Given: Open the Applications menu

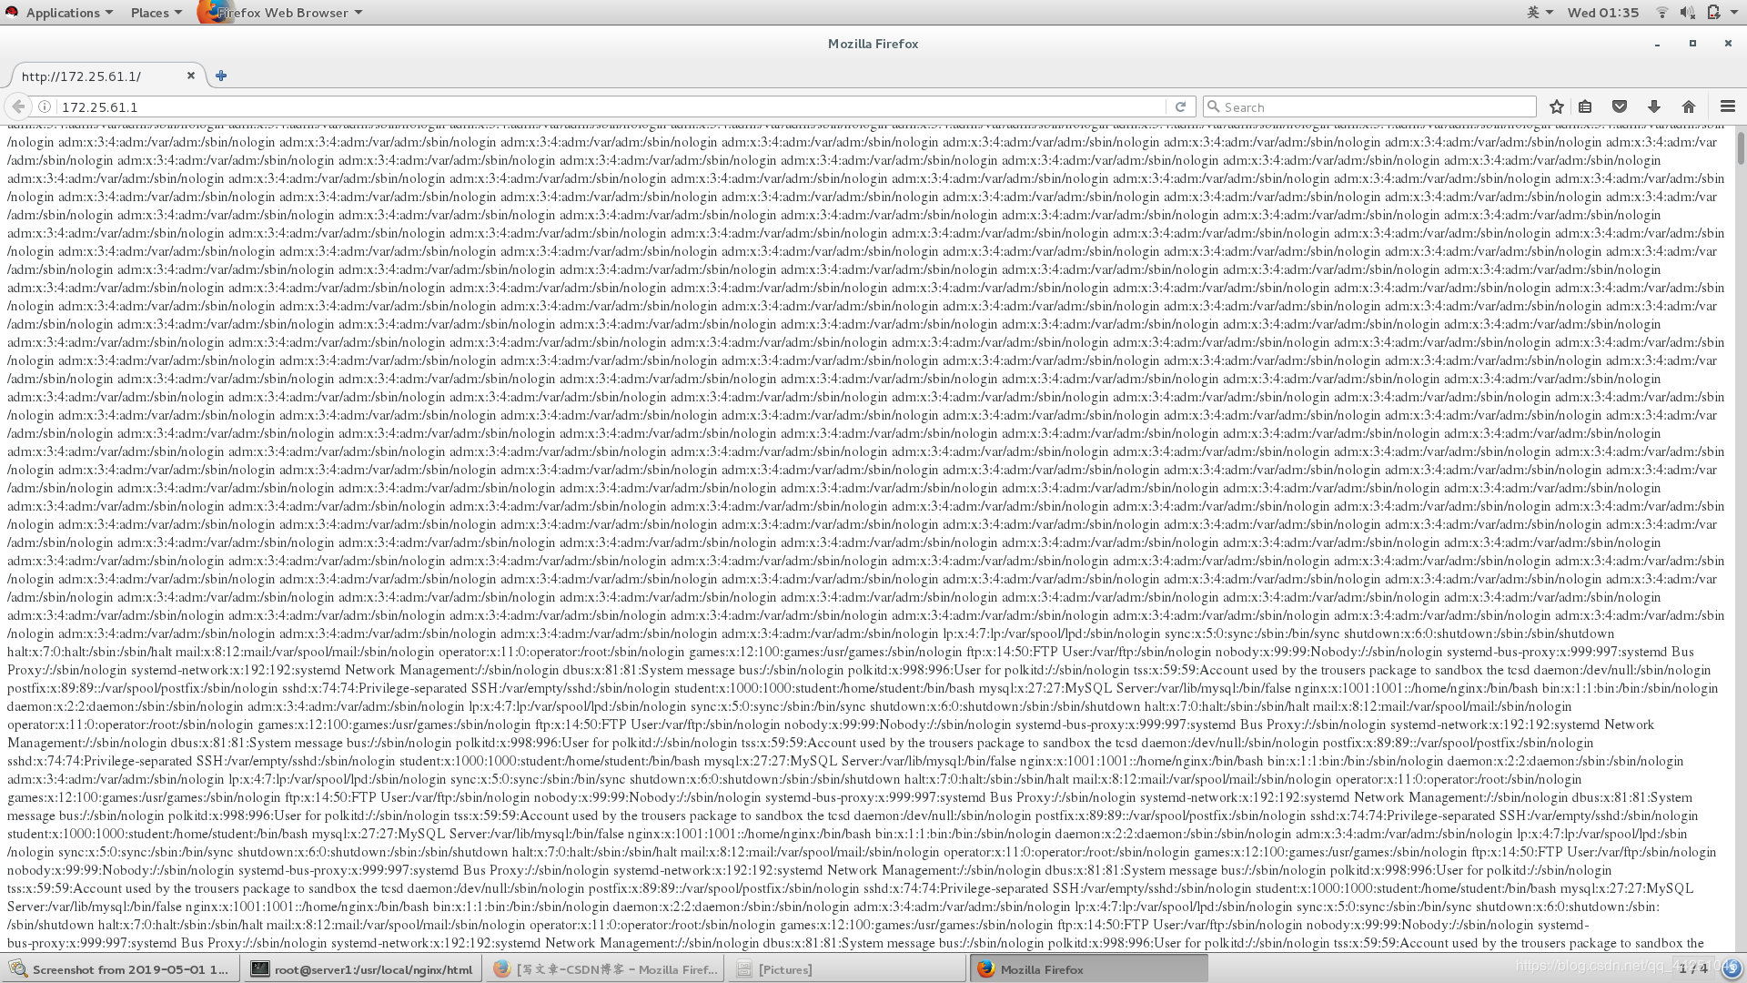Looking at the screenshot, I should (x=62, y=13).
